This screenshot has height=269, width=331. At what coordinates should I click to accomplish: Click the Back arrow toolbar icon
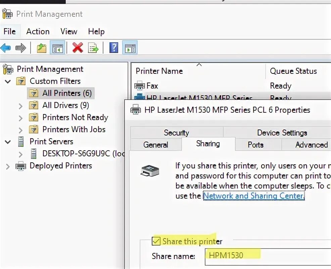tap(6, 48)
